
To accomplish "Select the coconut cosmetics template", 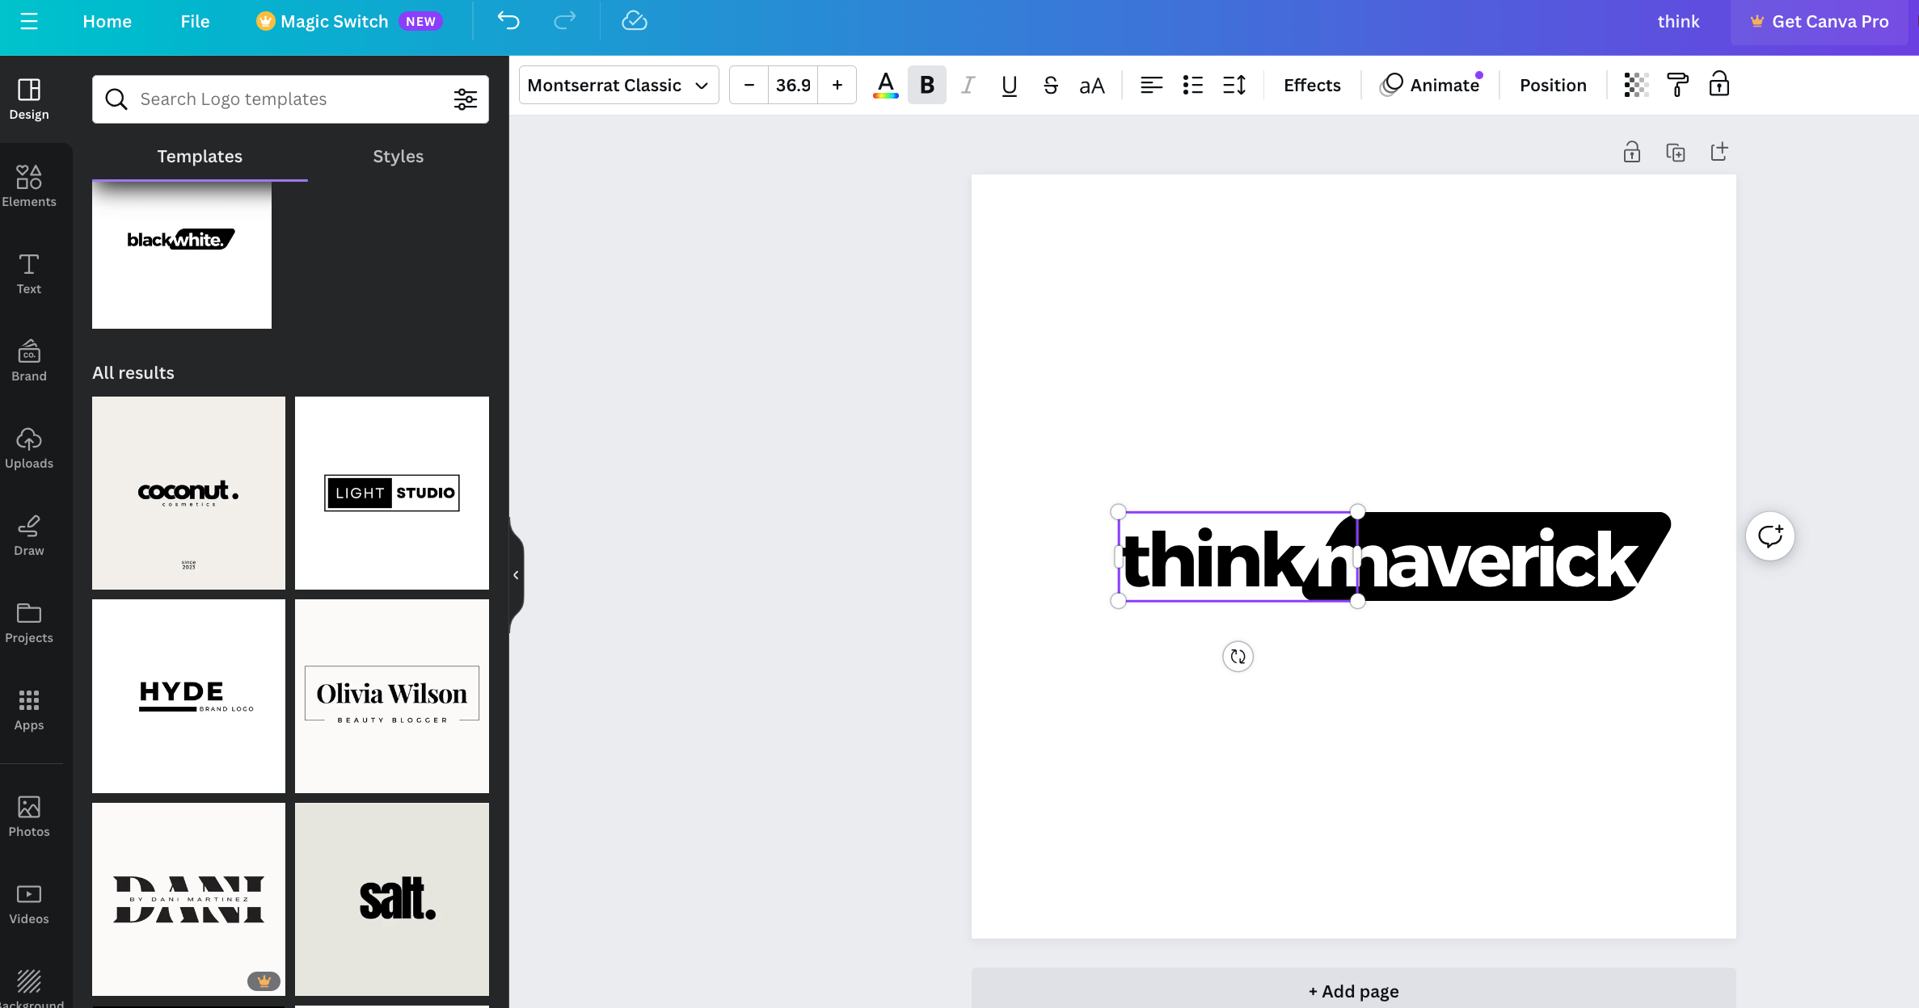I will pyautogui.click(x=188, y=493).
